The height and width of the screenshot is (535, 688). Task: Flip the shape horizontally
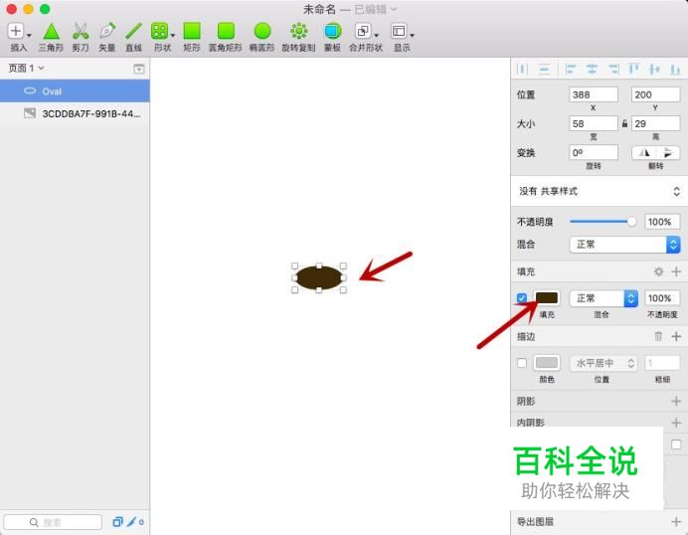(x=644, y=153)
